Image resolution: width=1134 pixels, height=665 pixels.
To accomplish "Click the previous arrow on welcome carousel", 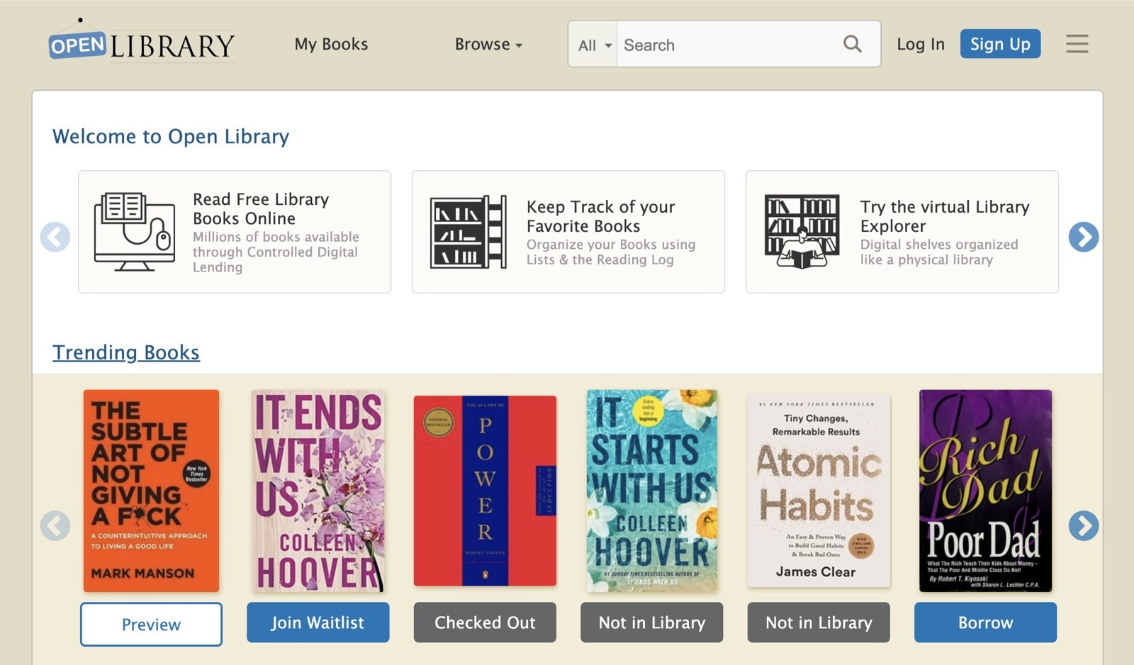I will [x=55, y=237].
